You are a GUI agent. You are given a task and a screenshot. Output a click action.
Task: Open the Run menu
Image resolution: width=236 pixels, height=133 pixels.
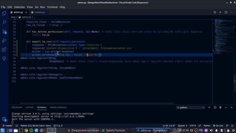[43, 7]
